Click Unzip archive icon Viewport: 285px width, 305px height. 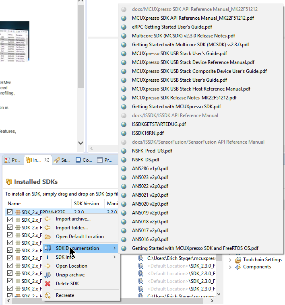(x=47, y=275)
